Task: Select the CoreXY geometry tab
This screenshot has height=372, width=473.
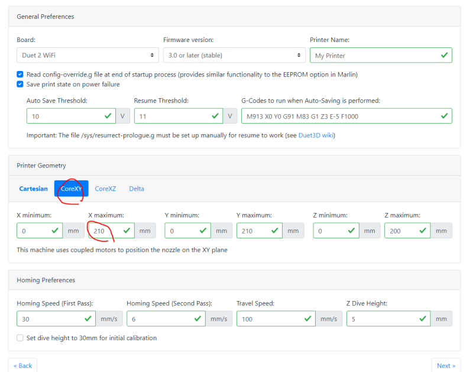Action: click(x=71, y=189)
